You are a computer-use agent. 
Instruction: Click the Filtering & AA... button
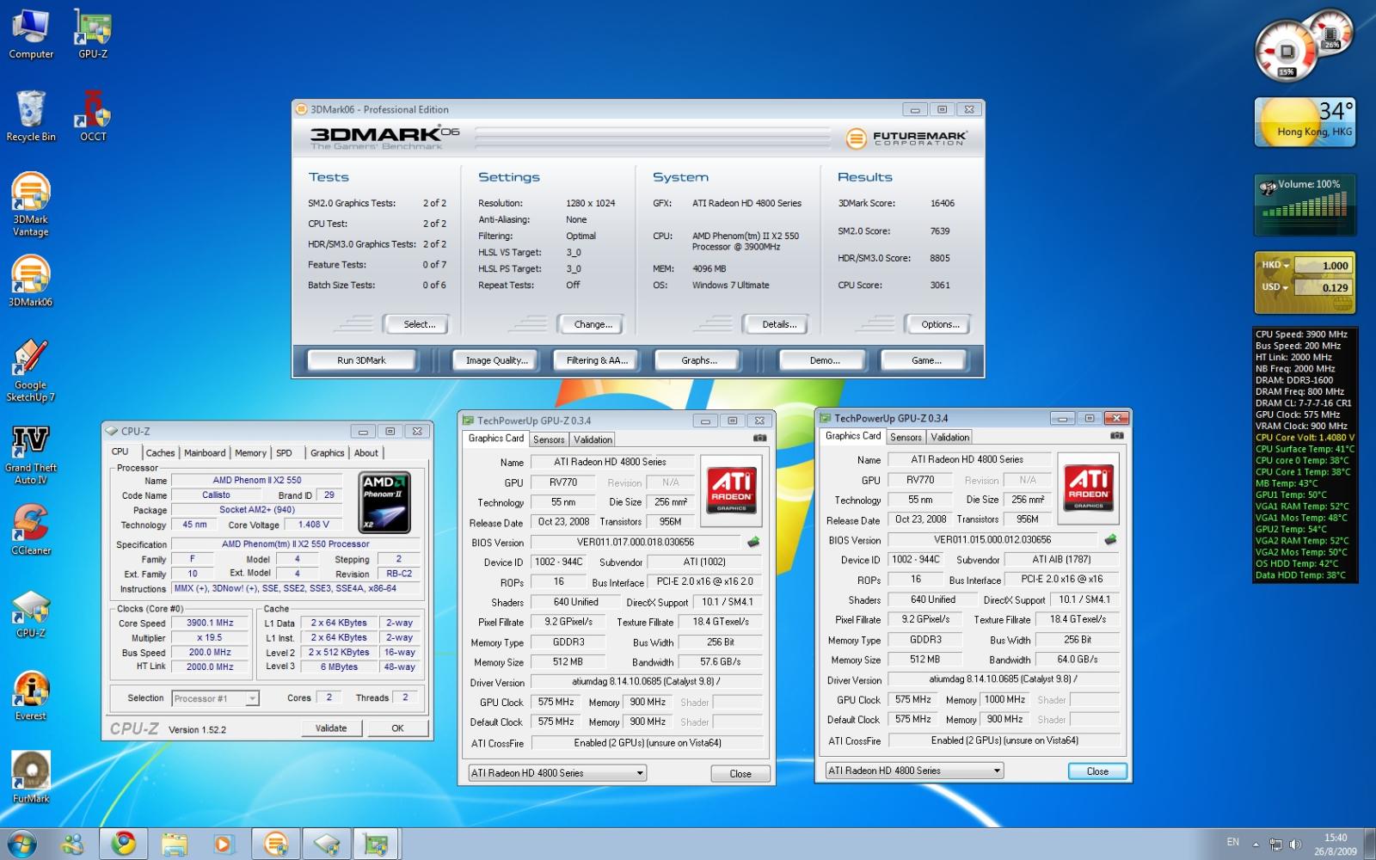[x=597, y=360]
